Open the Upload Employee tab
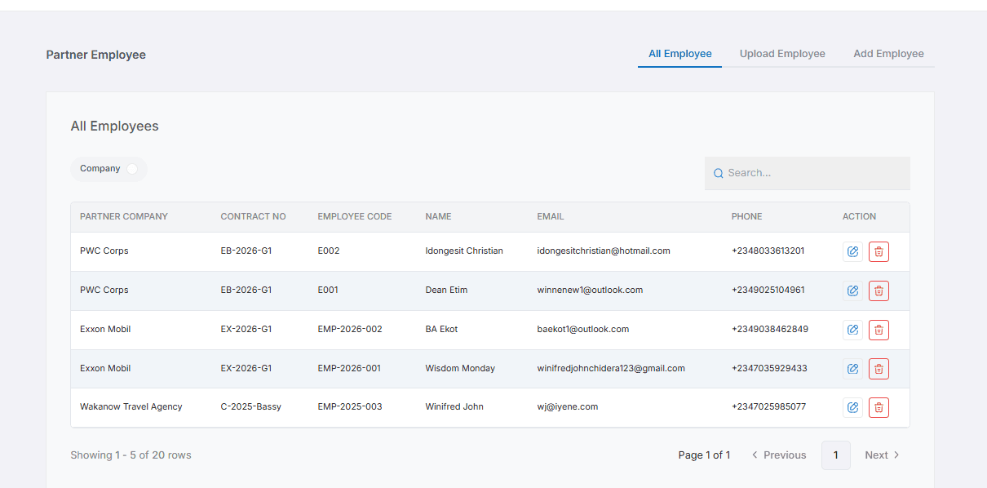Image resolution: width=987 pixels, height=488 pixels. [782, 54]
